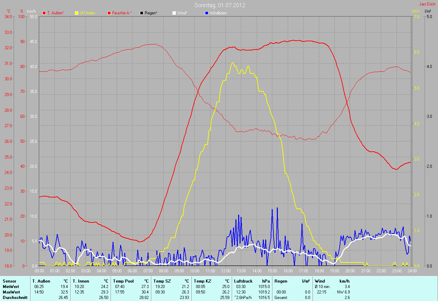Click the T. Außen maximum value '32.5'
Viewport: 438px width, 301px height.
[64, 292]
